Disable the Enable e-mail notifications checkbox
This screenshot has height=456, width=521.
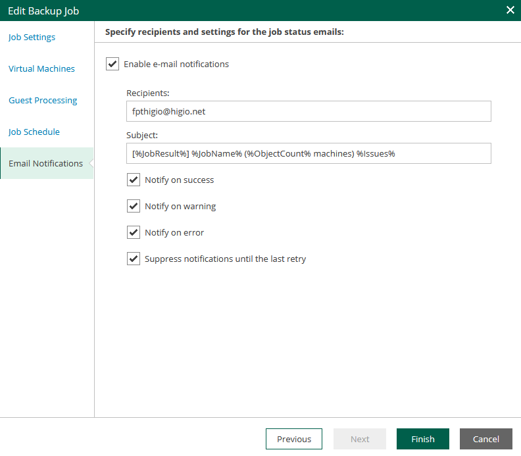click(x=112, y=64)
